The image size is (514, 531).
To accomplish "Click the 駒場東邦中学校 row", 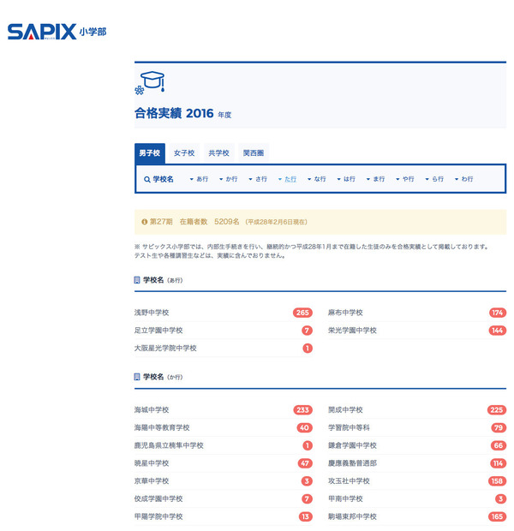I will pos(417,516).
